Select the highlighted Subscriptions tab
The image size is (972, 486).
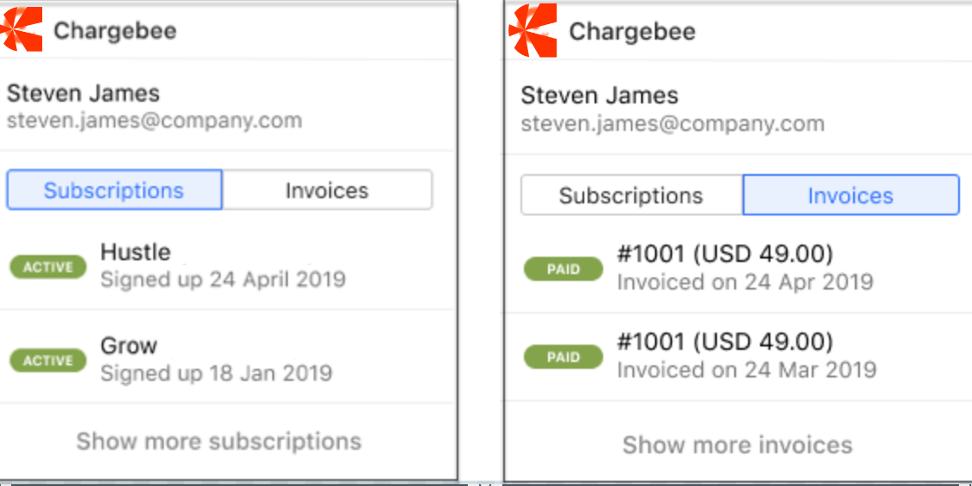pyautogui.click(x=114, y=190)
